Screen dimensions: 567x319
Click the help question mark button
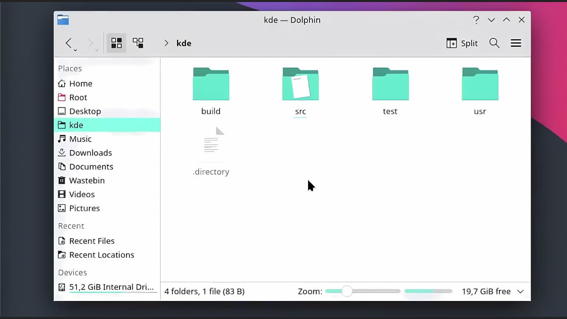point(476,20)
